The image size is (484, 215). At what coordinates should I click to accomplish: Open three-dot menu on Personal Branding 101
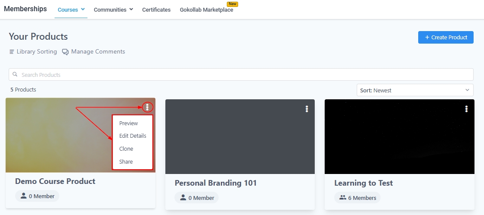click(x=307, y=109)
